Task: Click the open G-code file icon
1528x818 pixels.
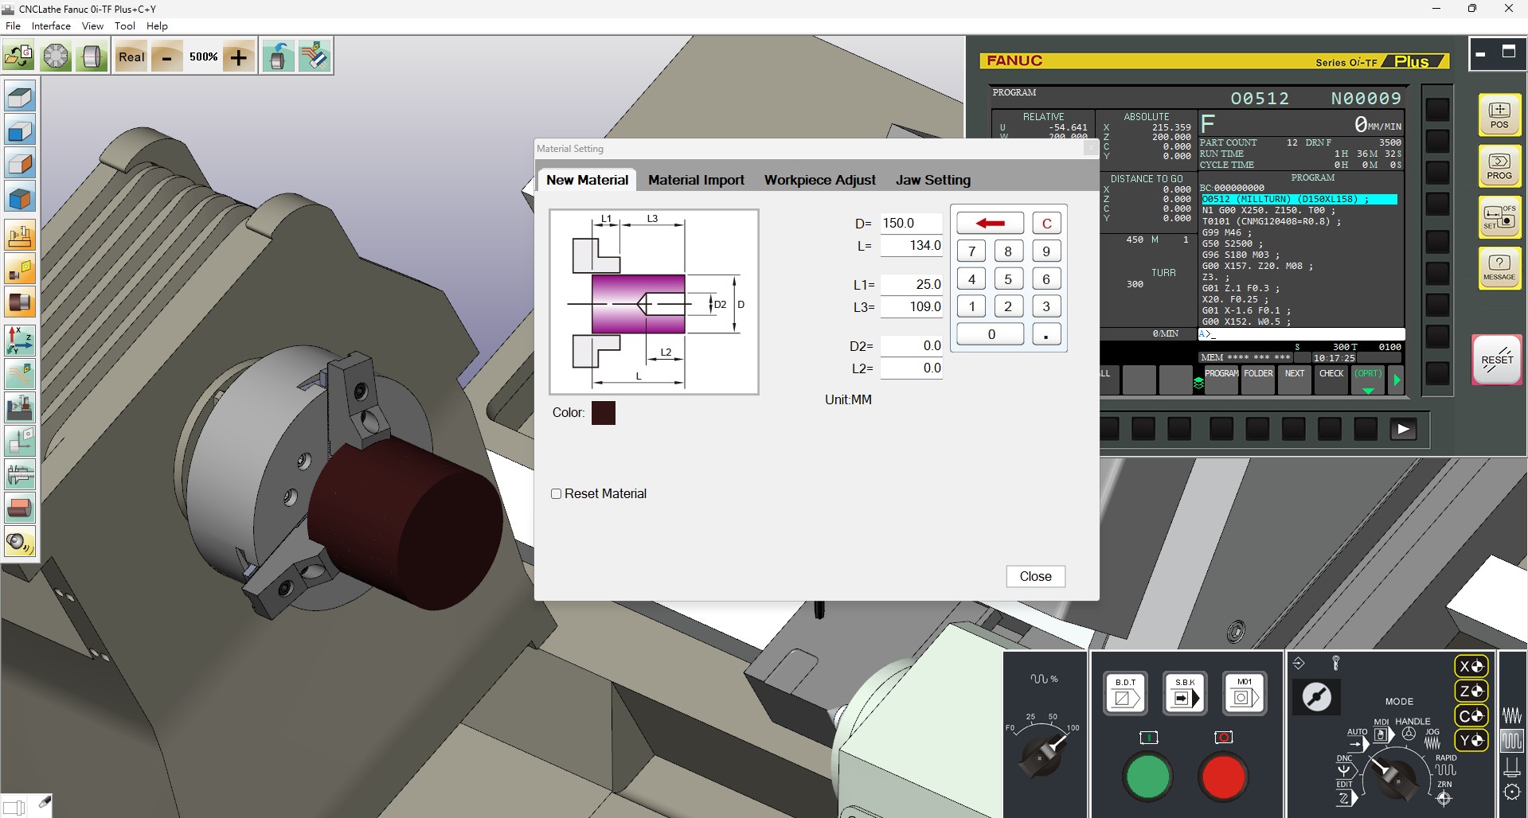Action: (18, 56)
